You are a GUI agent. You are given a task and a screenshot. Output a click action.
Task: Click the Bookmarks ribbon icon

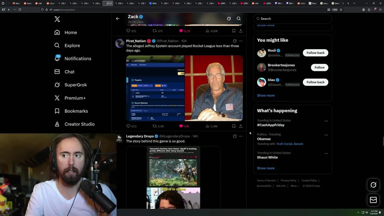tap(57, 111)
